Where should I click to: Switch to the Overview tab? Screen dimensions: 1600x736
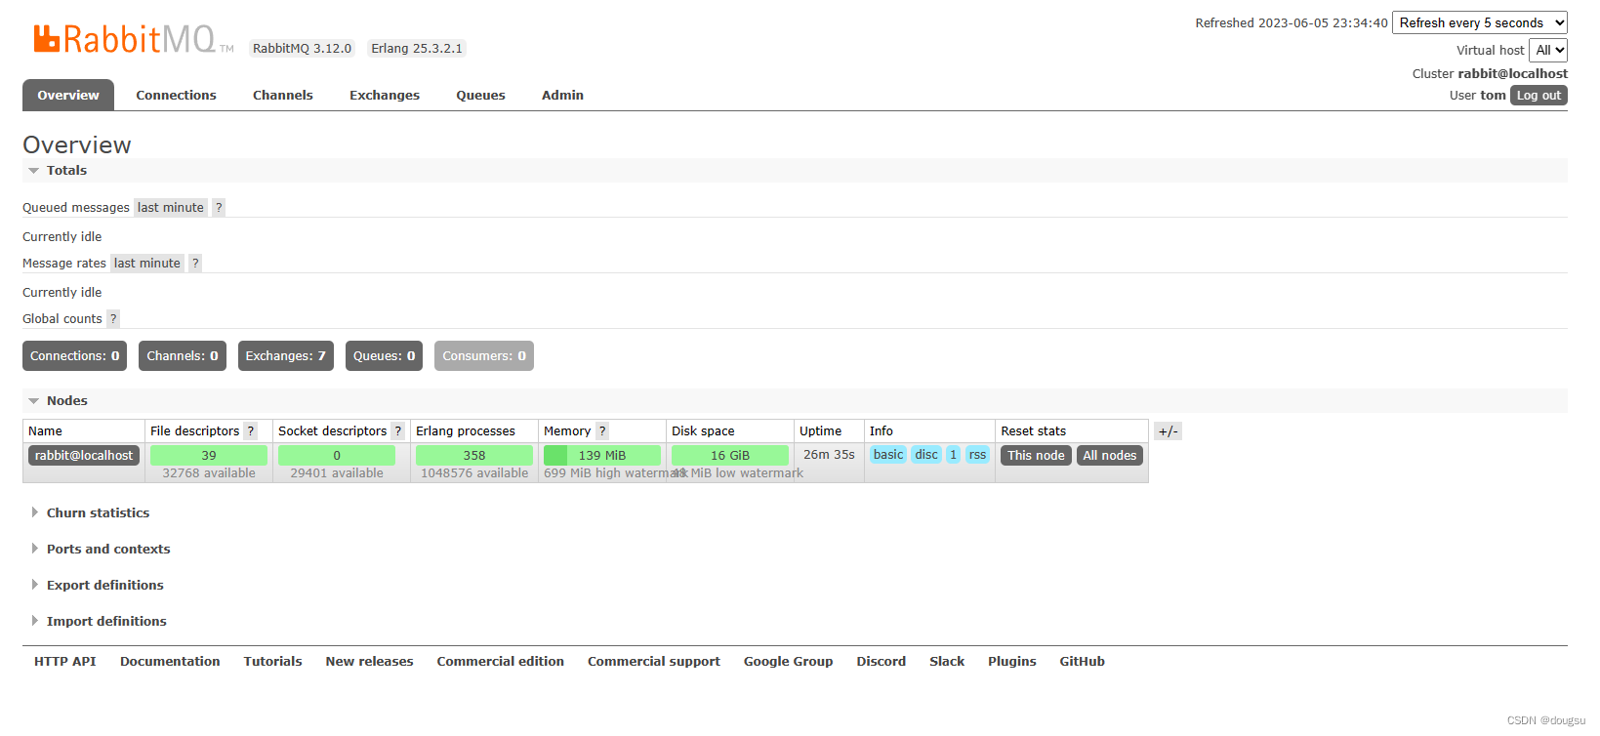(x=68, y=96)
